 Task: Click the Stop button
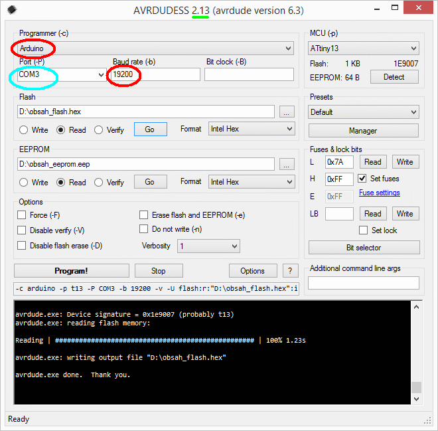[x=159, y=271]
